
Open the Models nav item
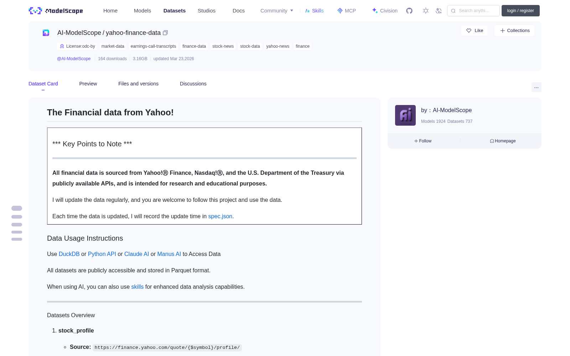pyautogui.click(x=142, y=11)
